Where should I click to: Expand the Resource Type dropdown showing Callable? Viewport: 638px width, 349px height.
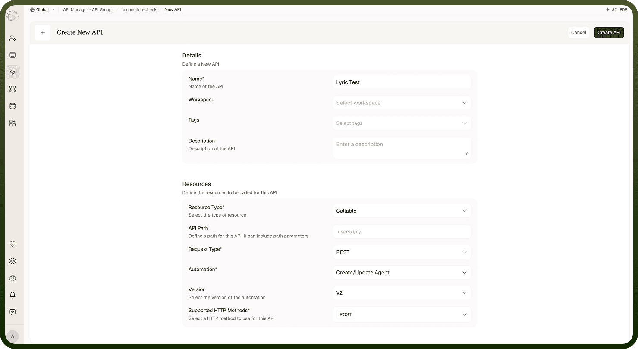pos(402,211)
